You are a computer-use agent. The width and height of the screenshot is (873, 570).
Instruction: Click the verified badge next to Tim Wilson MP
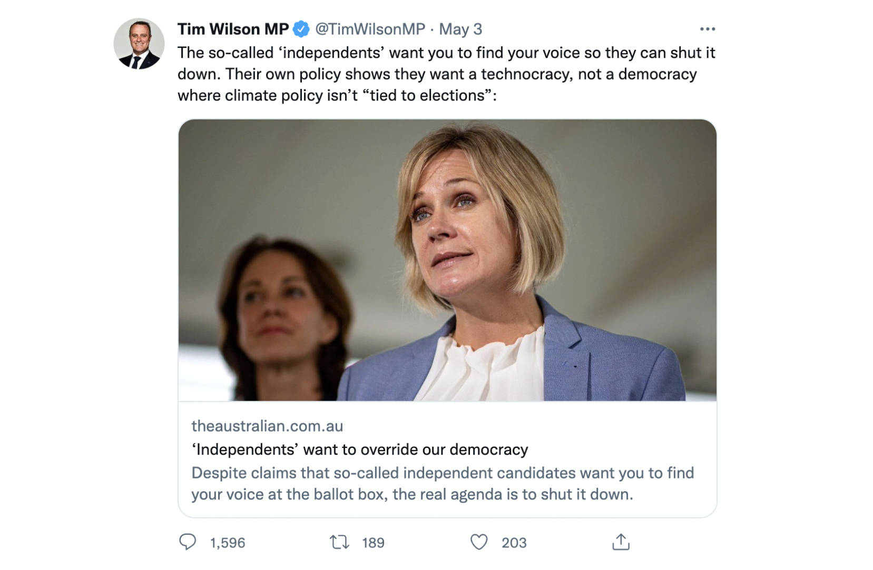pos(300,29)
